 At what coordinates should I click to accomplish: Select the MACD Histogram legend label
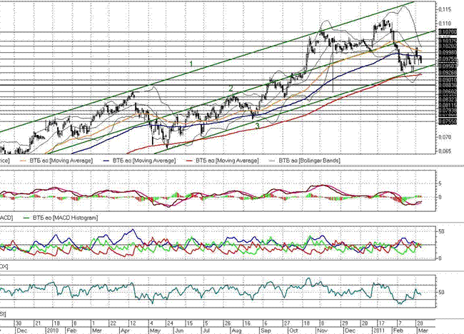pos(66,218)
